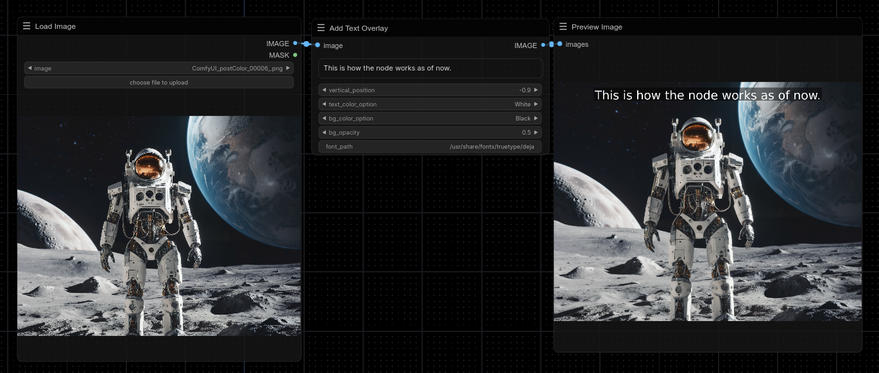Click the overlay text input field
879x373 pixels.
coord(431,68)
